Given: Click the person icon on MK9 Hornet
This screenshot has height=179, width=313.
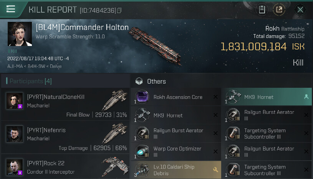Looking at the screenshot, I should pyautogui.click(x=306, y=97).
